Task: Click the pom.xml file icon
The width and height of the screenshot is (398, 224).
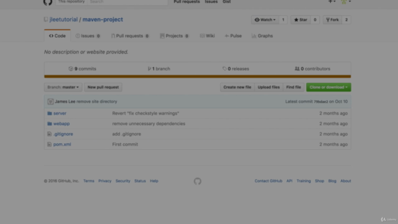Action: pos(50,144)
